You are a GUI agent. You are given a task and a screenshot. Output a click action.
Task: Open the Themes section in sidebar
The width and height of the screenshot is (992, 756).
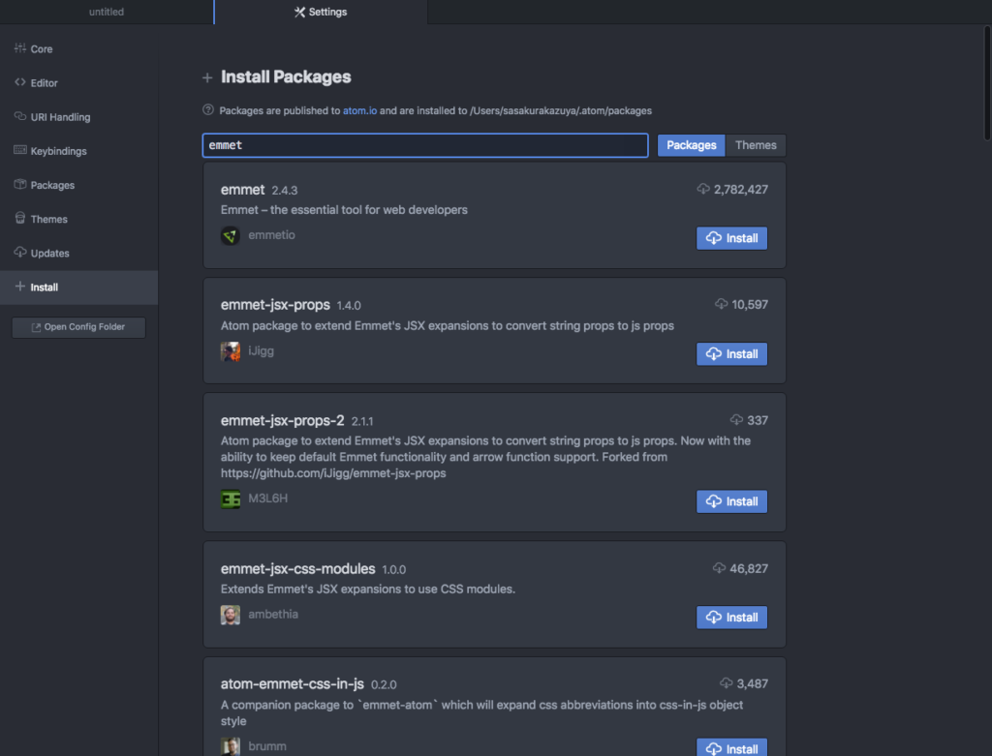[x=78, y=220]
